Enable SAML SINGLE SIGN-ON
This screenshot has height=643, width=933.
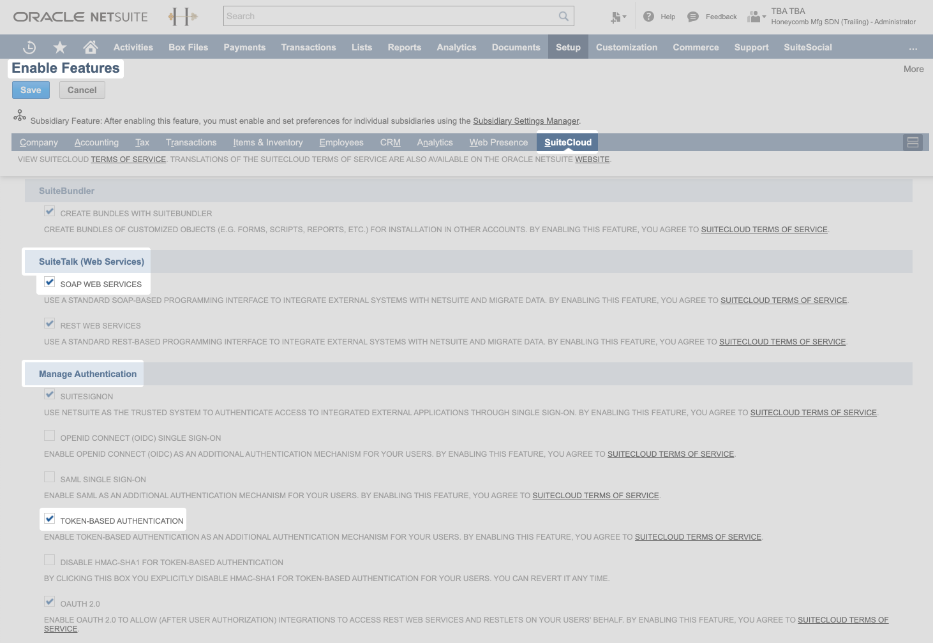pos(50,477)
